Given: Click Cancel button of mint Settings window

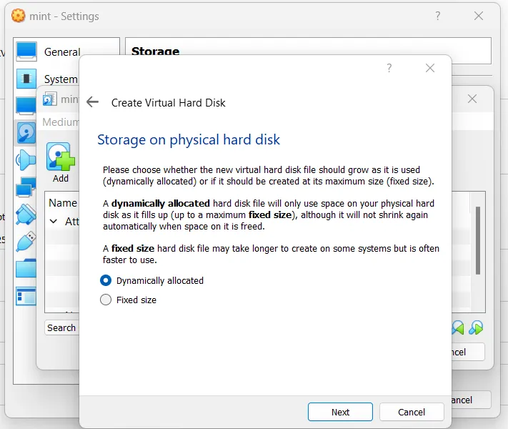Looking at the screenshot, I should 471,400.
